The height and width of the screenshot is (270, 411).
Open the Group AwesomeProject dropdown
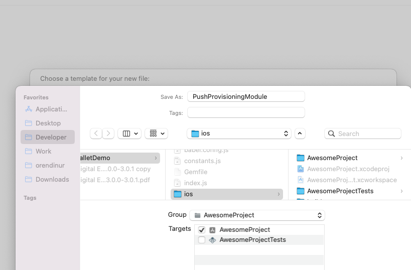(x=257, y=215)
